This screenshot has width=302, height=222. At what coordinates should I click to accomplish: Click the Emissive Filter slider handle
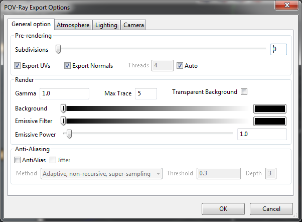click(63, 121)
